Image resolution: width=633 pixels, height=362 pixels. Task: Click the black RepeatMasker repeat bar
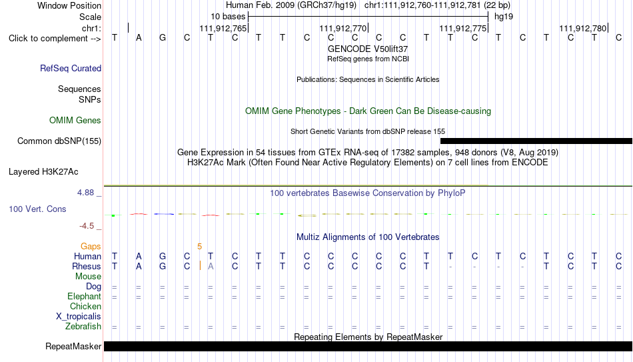click(368, 346)
